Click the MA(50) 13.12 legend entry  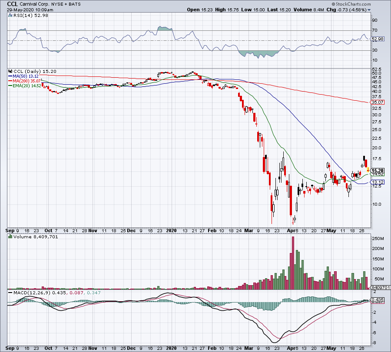tap(24, 76)
